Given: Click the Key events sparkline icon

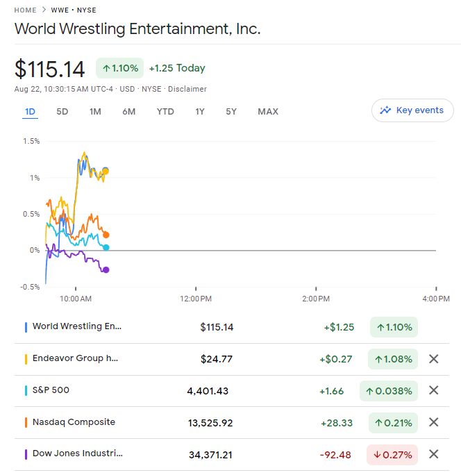Looking at the screenshot, I should [385, 110].
